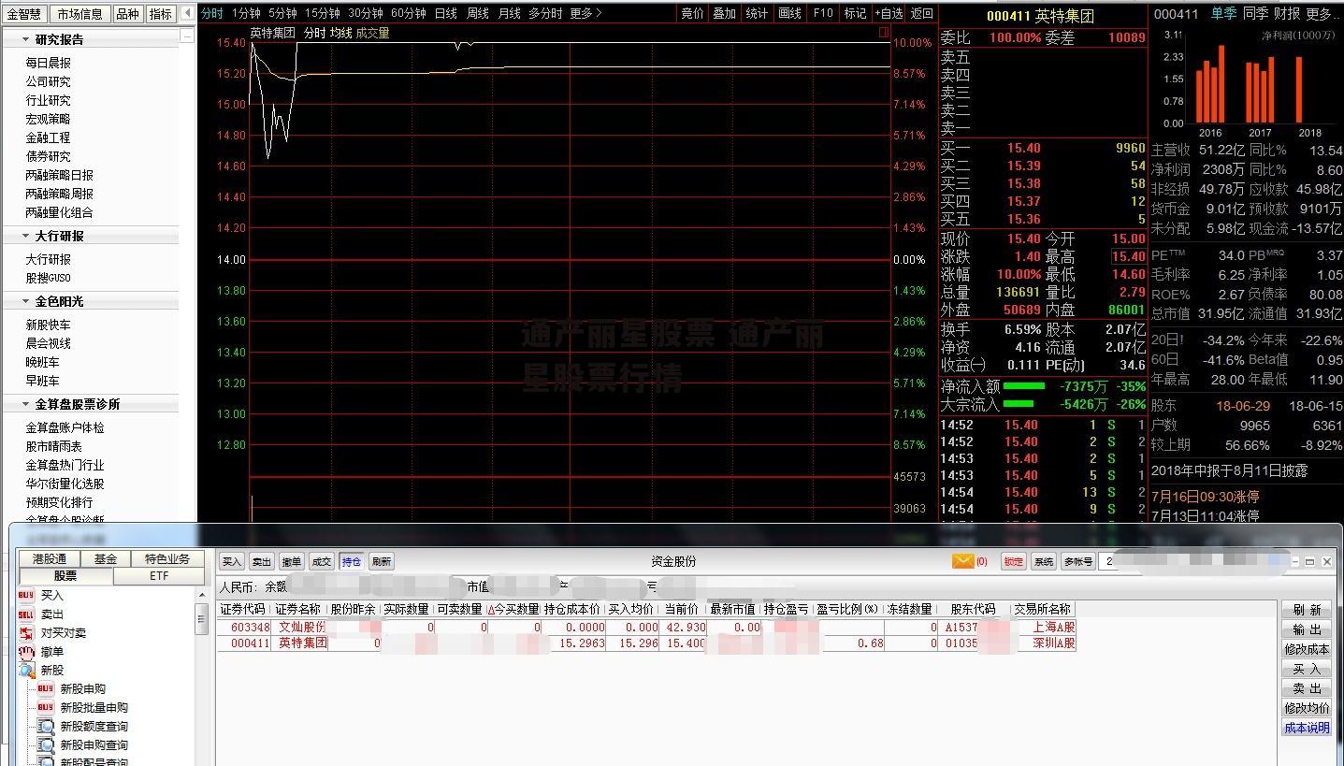Click the small red square icon at chart corner
Image resolution: width=1344 pixels, height=766 pixels.
[x=884, y=32]
